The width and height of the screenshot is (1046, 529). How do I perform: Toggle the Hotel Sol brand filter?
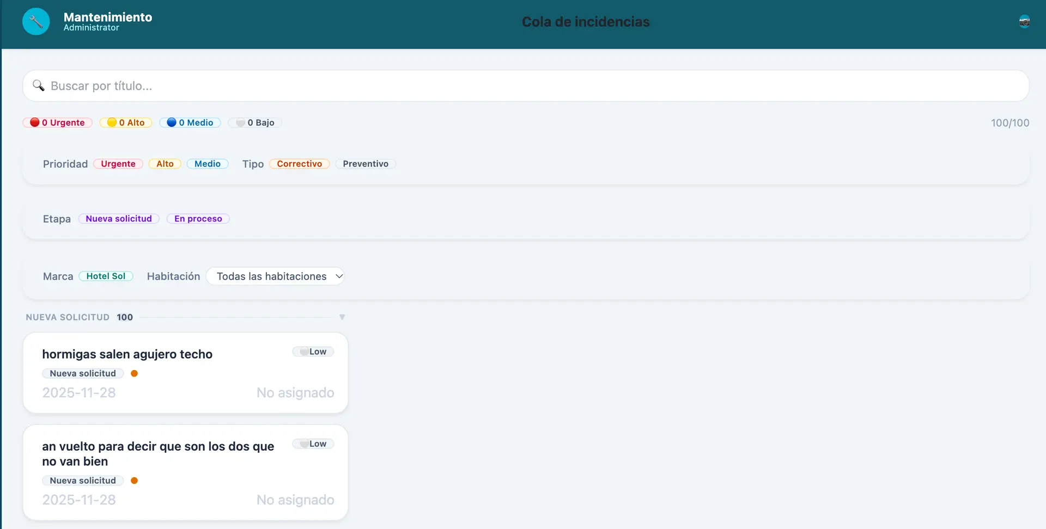106,276
